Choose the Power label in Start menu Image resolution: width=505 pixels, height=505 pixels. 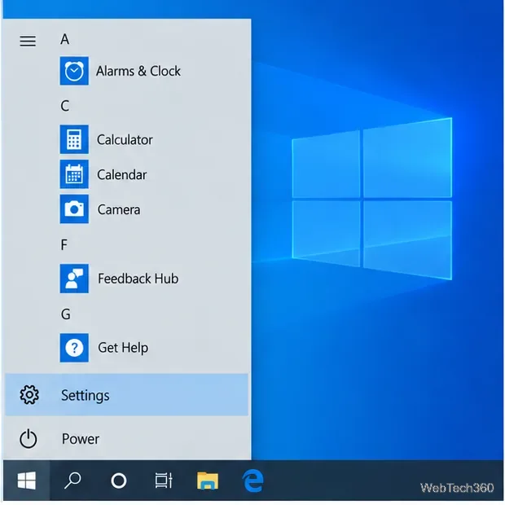click(81, 439)
